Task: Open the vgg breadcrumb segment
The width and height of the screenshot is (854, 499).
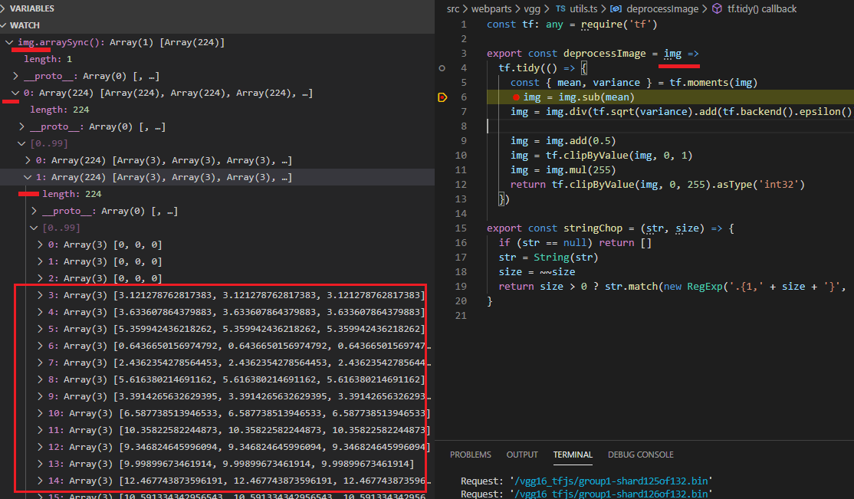Action: click(x=532, y=8)
